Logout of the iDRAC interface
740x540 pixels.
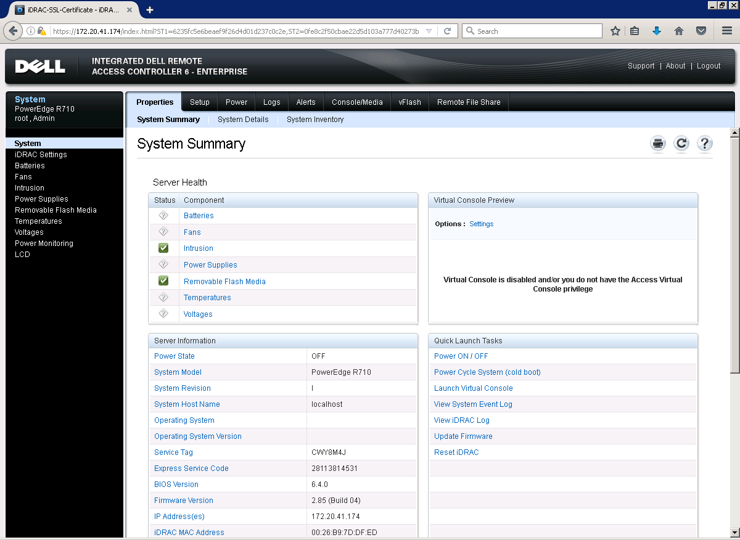click(x=708, y=65)
